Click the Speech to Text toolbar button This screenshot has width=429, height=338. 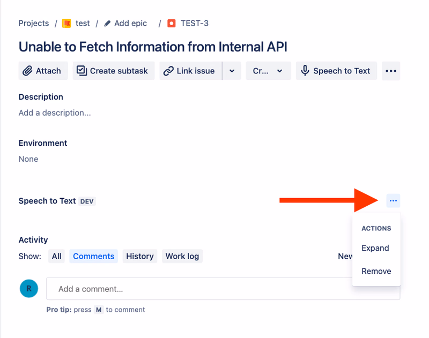click(x=336, y=71)
